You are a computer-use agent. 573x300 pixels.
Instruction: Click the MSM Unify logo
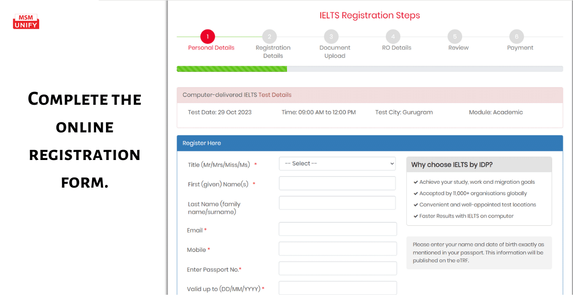[26, 21]
